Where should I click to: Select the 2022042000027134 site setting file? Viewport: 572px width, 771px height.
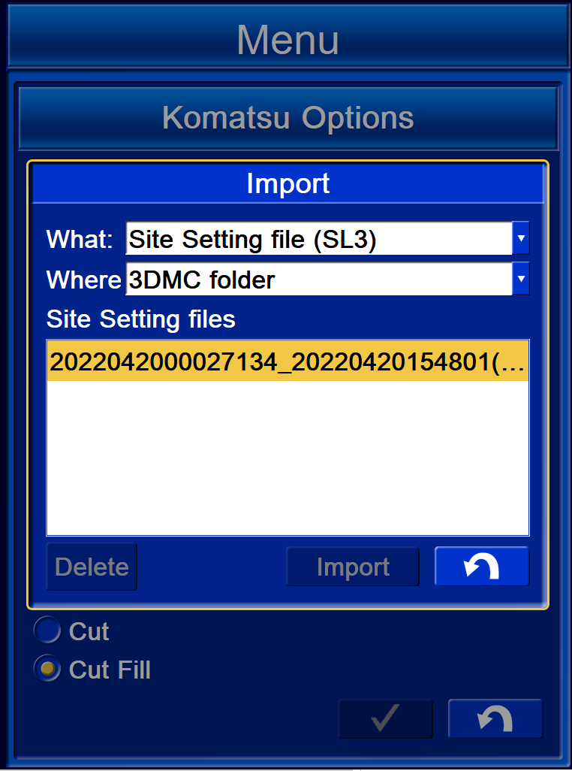(288, 361)
